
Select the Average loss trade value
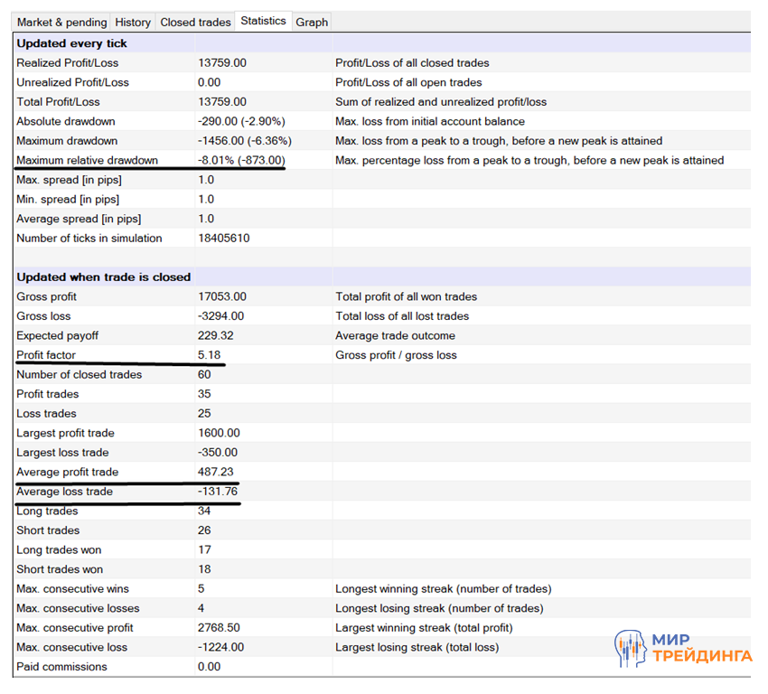pos(219,492)
